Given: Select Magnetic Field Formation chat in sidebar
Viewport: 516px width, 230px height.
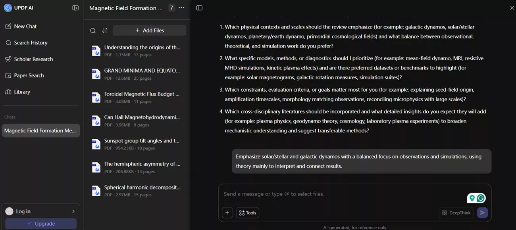Looking at the screenshot, I should click(x=40, y=130).
